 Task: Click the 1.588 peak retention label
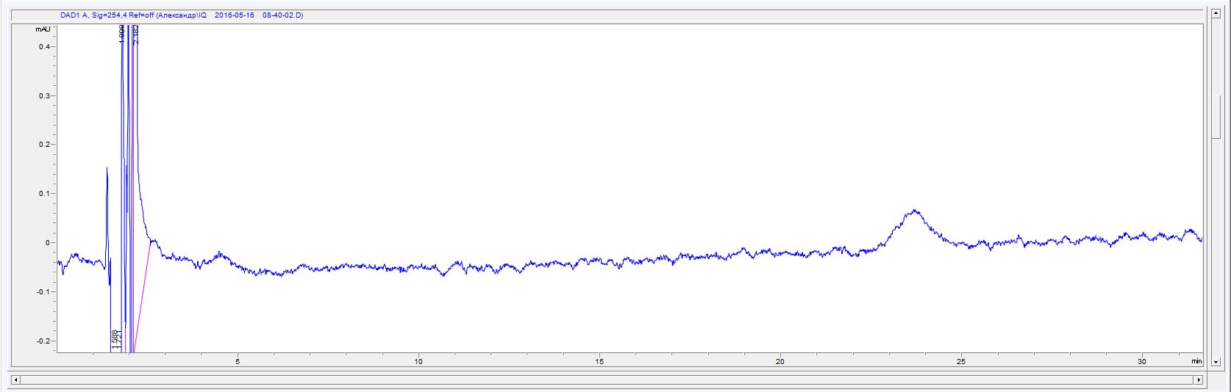tap(115, 339)
